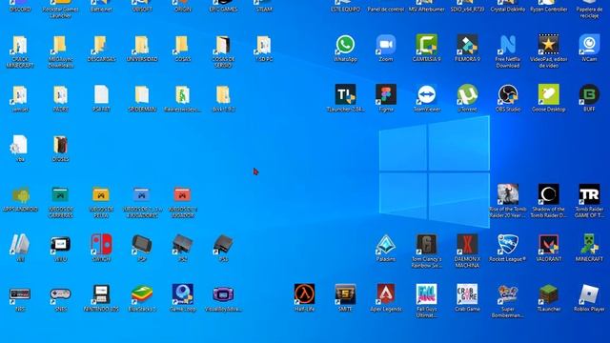This screenshot has width=610, height=343.
Task: Open the green JUEGOS DE CARRERAS folder
Action: coord(60,194)
